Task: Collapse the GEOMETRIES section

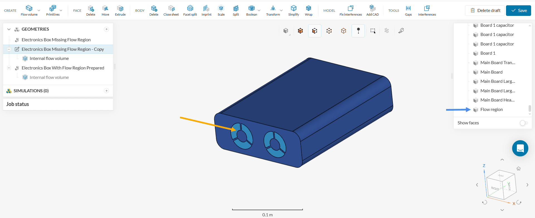Action: point(9,29)
